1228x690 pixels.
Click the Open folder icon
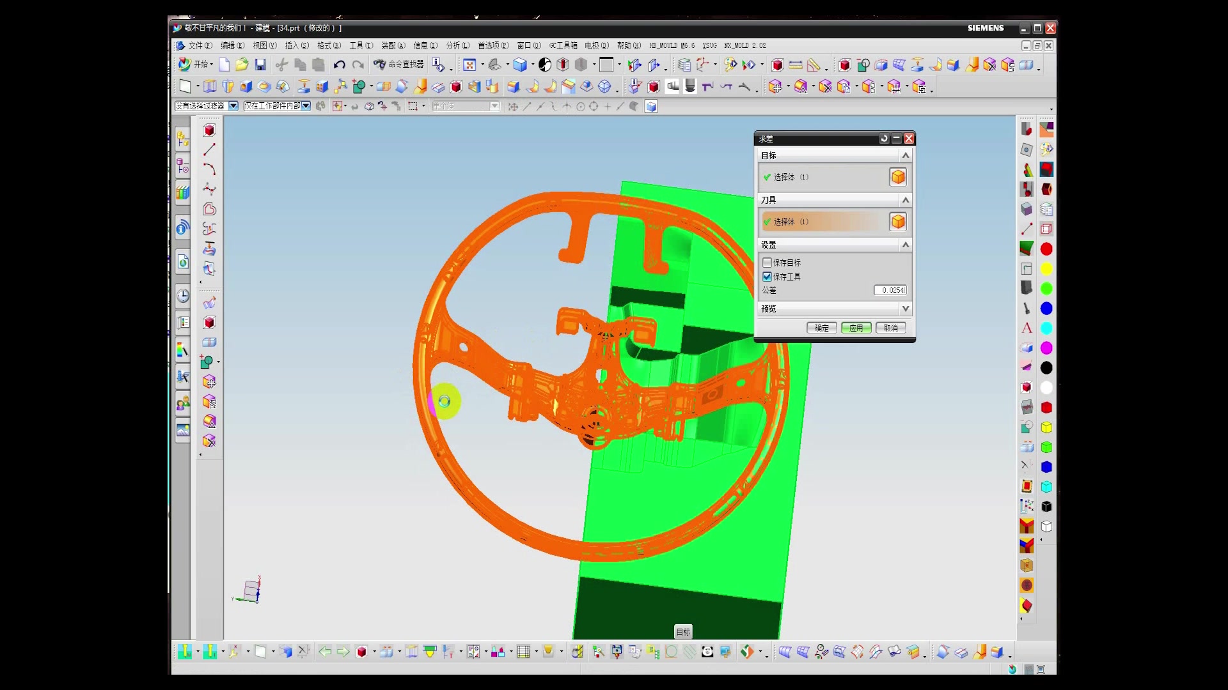pyautogui.click(x=242, y=65)
